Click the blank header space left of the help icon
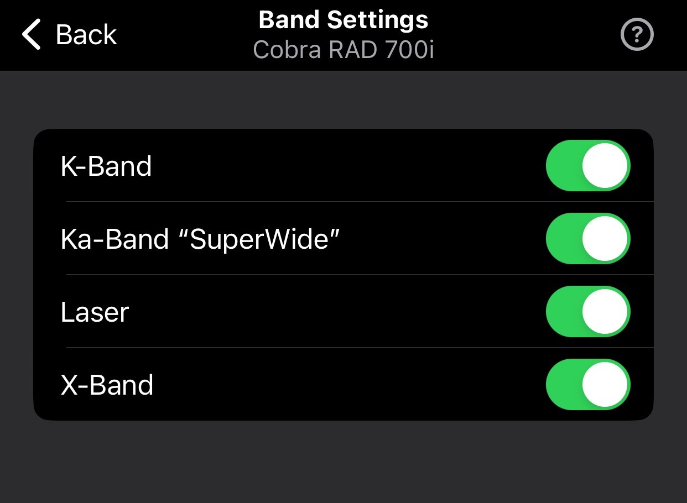 pyautogui.click(x=525, y=35)
